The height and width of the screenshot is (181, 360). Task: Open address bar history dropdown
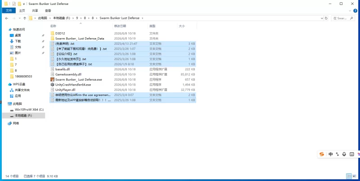pyautogui.click(x=322, y=18)
